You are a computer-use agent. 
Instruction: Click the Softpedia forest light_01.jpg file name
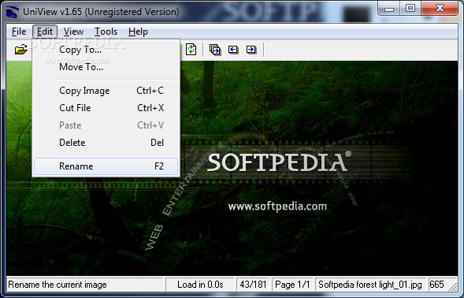(x=370, y=285)
